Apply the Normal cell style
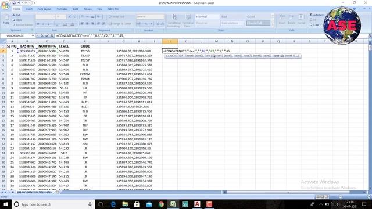Viewport: 372px width, 209px height. tap(207, 17)
